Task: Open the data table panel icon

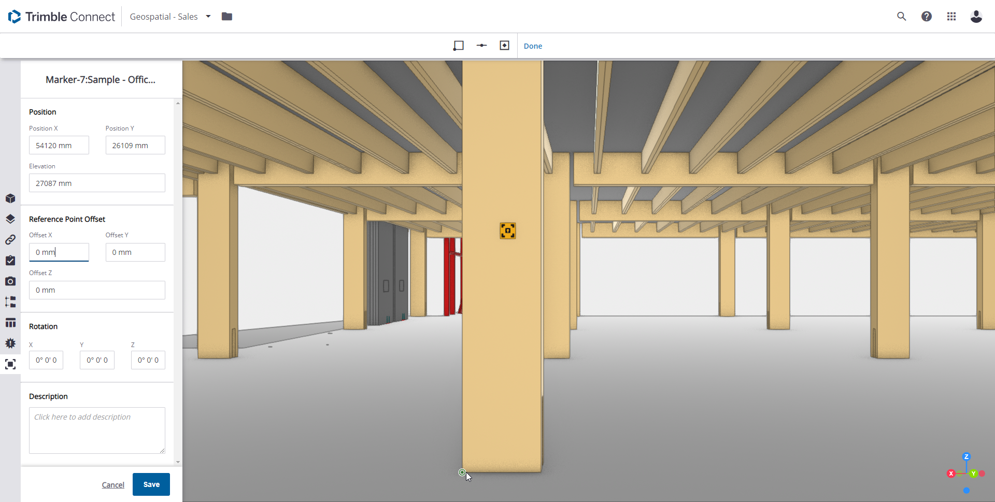Action: (10, 322)
